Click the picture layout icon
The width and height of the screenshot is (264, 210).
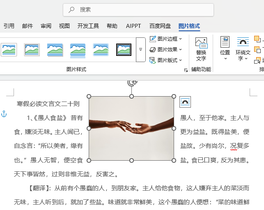coord(153,60)
